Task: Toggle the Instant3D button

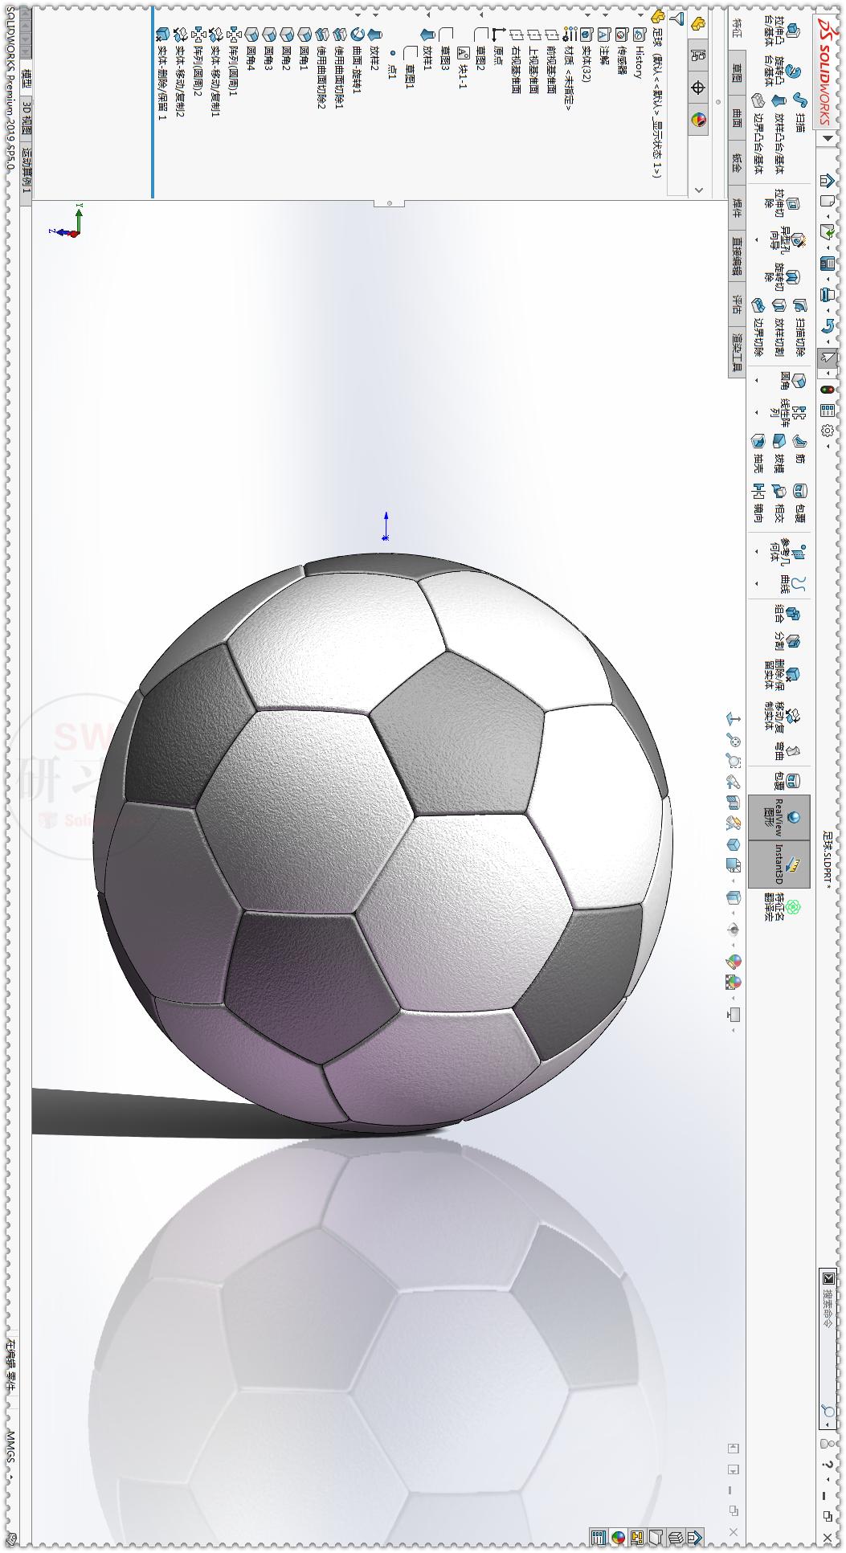Action: (x=779, y=864)
